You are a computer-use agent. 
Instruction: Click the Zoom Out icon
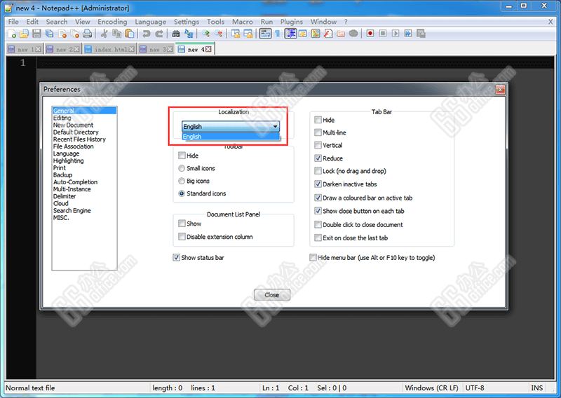[x=218, y=34]
